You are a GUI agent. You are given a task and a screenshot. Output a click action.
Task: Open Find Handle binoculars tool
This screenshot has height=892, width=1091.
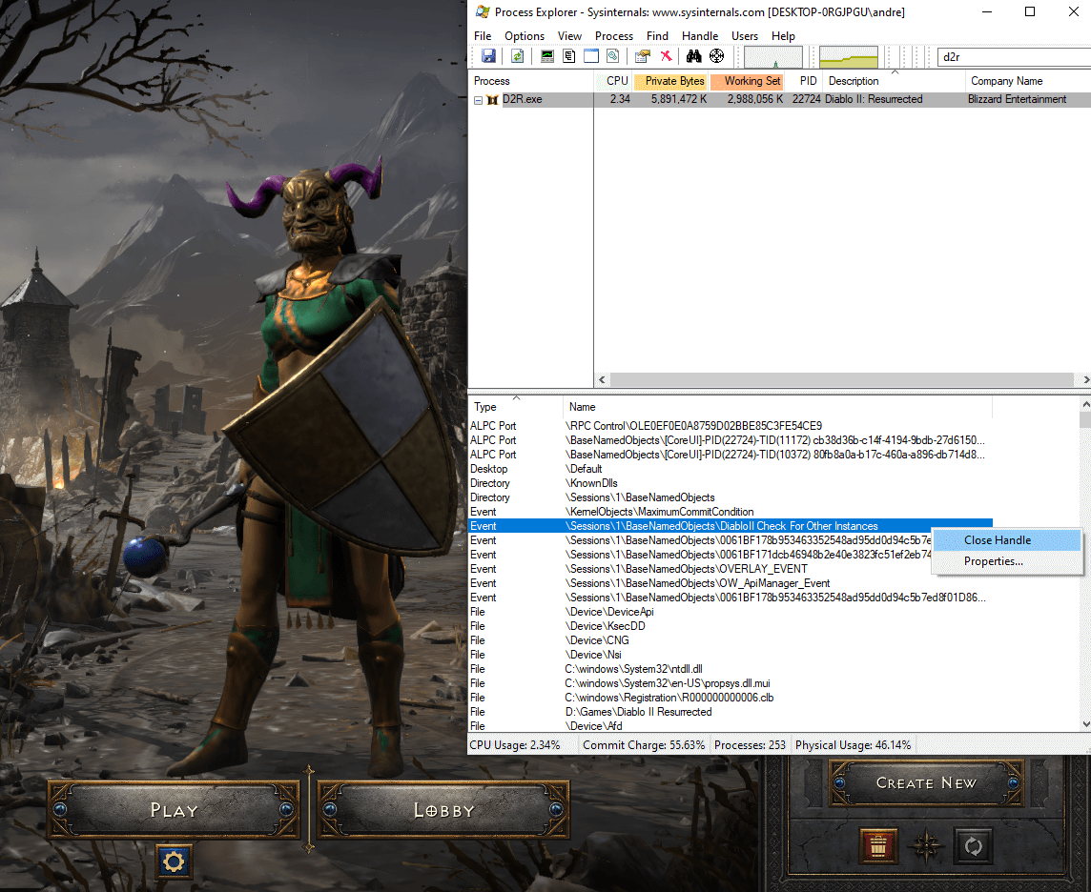click(x=693, y=56)
